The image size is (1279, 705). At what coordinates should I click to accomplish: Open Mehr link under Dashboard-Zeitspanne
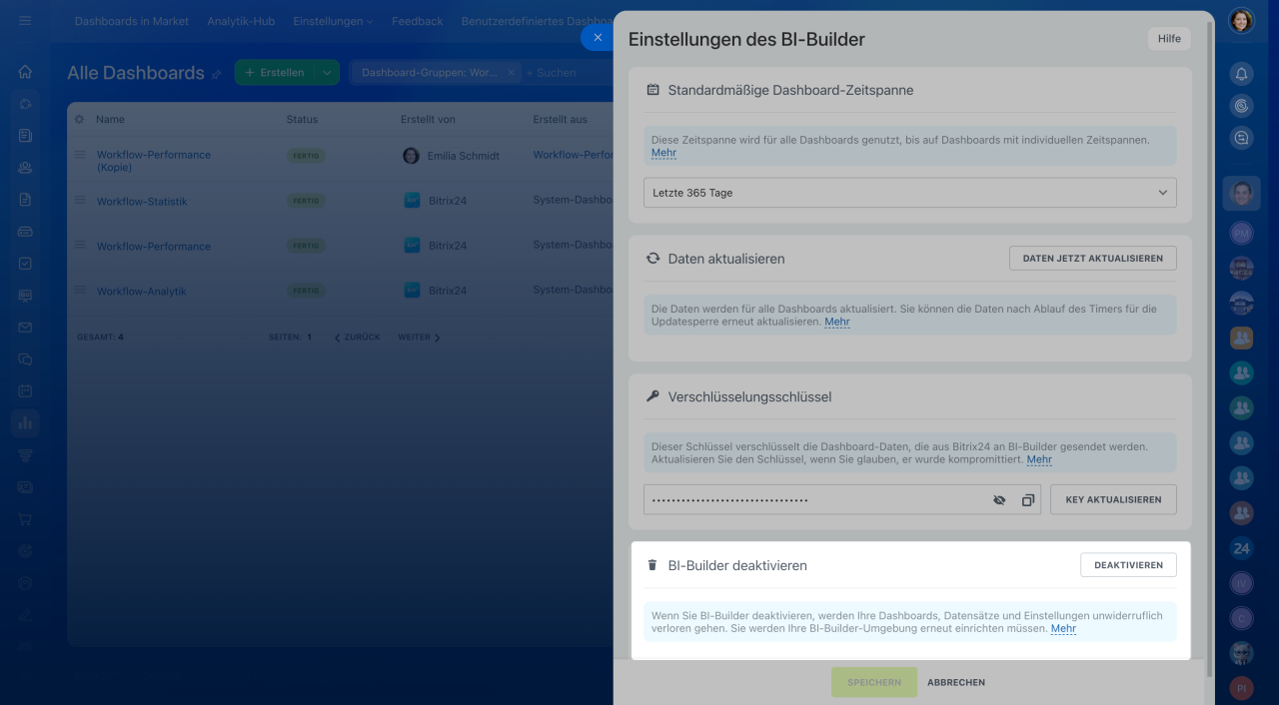[663, 153]
